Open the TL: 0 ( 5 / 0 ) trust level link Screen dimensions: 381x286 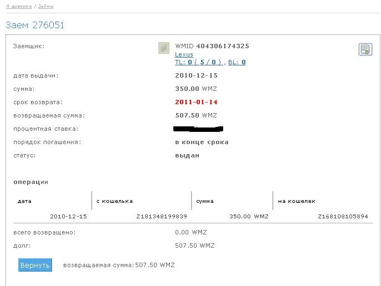pyautogui.click(x=198, y=62)
